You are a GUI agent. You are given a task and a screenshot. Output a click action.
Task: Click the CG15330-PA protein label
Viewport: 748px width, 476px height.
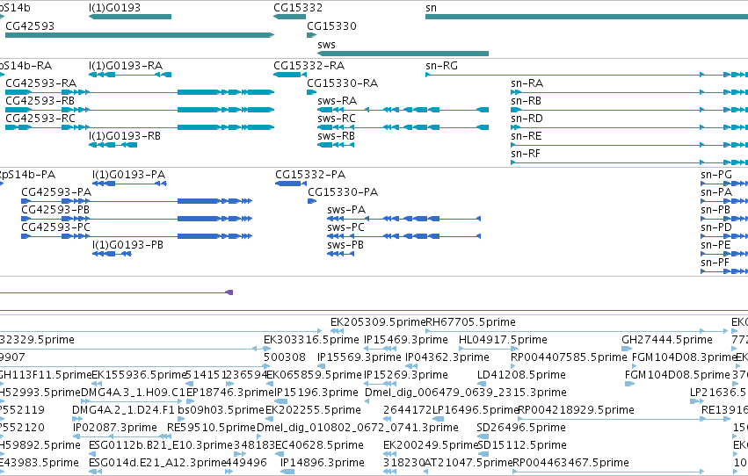343,192
